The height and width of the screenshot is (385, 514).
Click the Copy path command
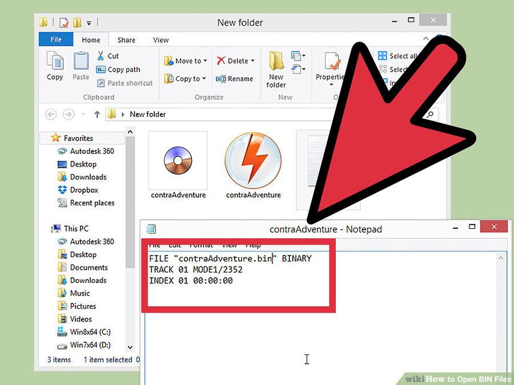(118, 70)
